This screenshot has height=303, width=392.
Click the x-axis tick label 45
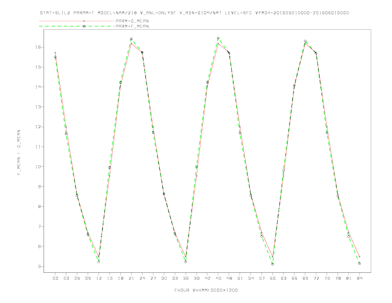pyautogui.click(x=218, y=278)
